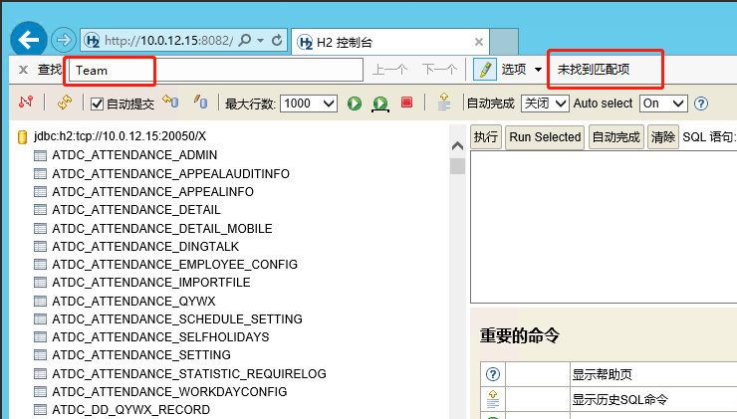Click help icon next to 显示帮助页
The image size is (737, 419).
tap(493, 374)
